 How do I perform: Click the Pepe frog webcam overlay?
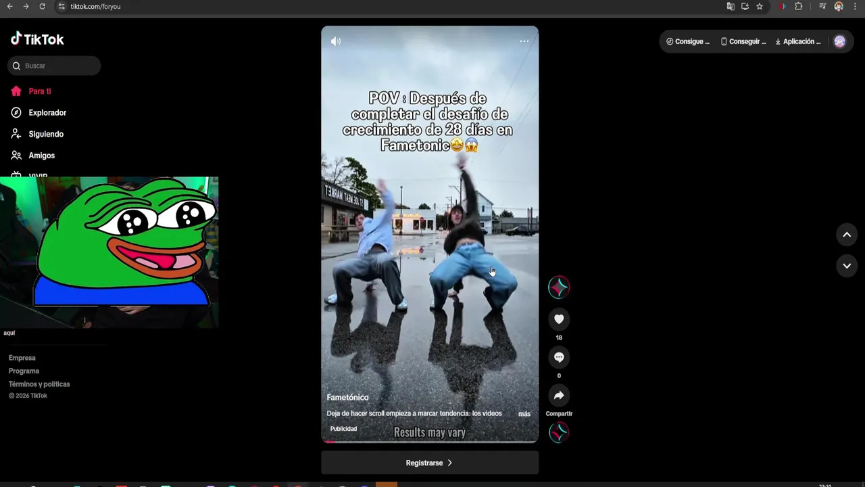point(109,252)
